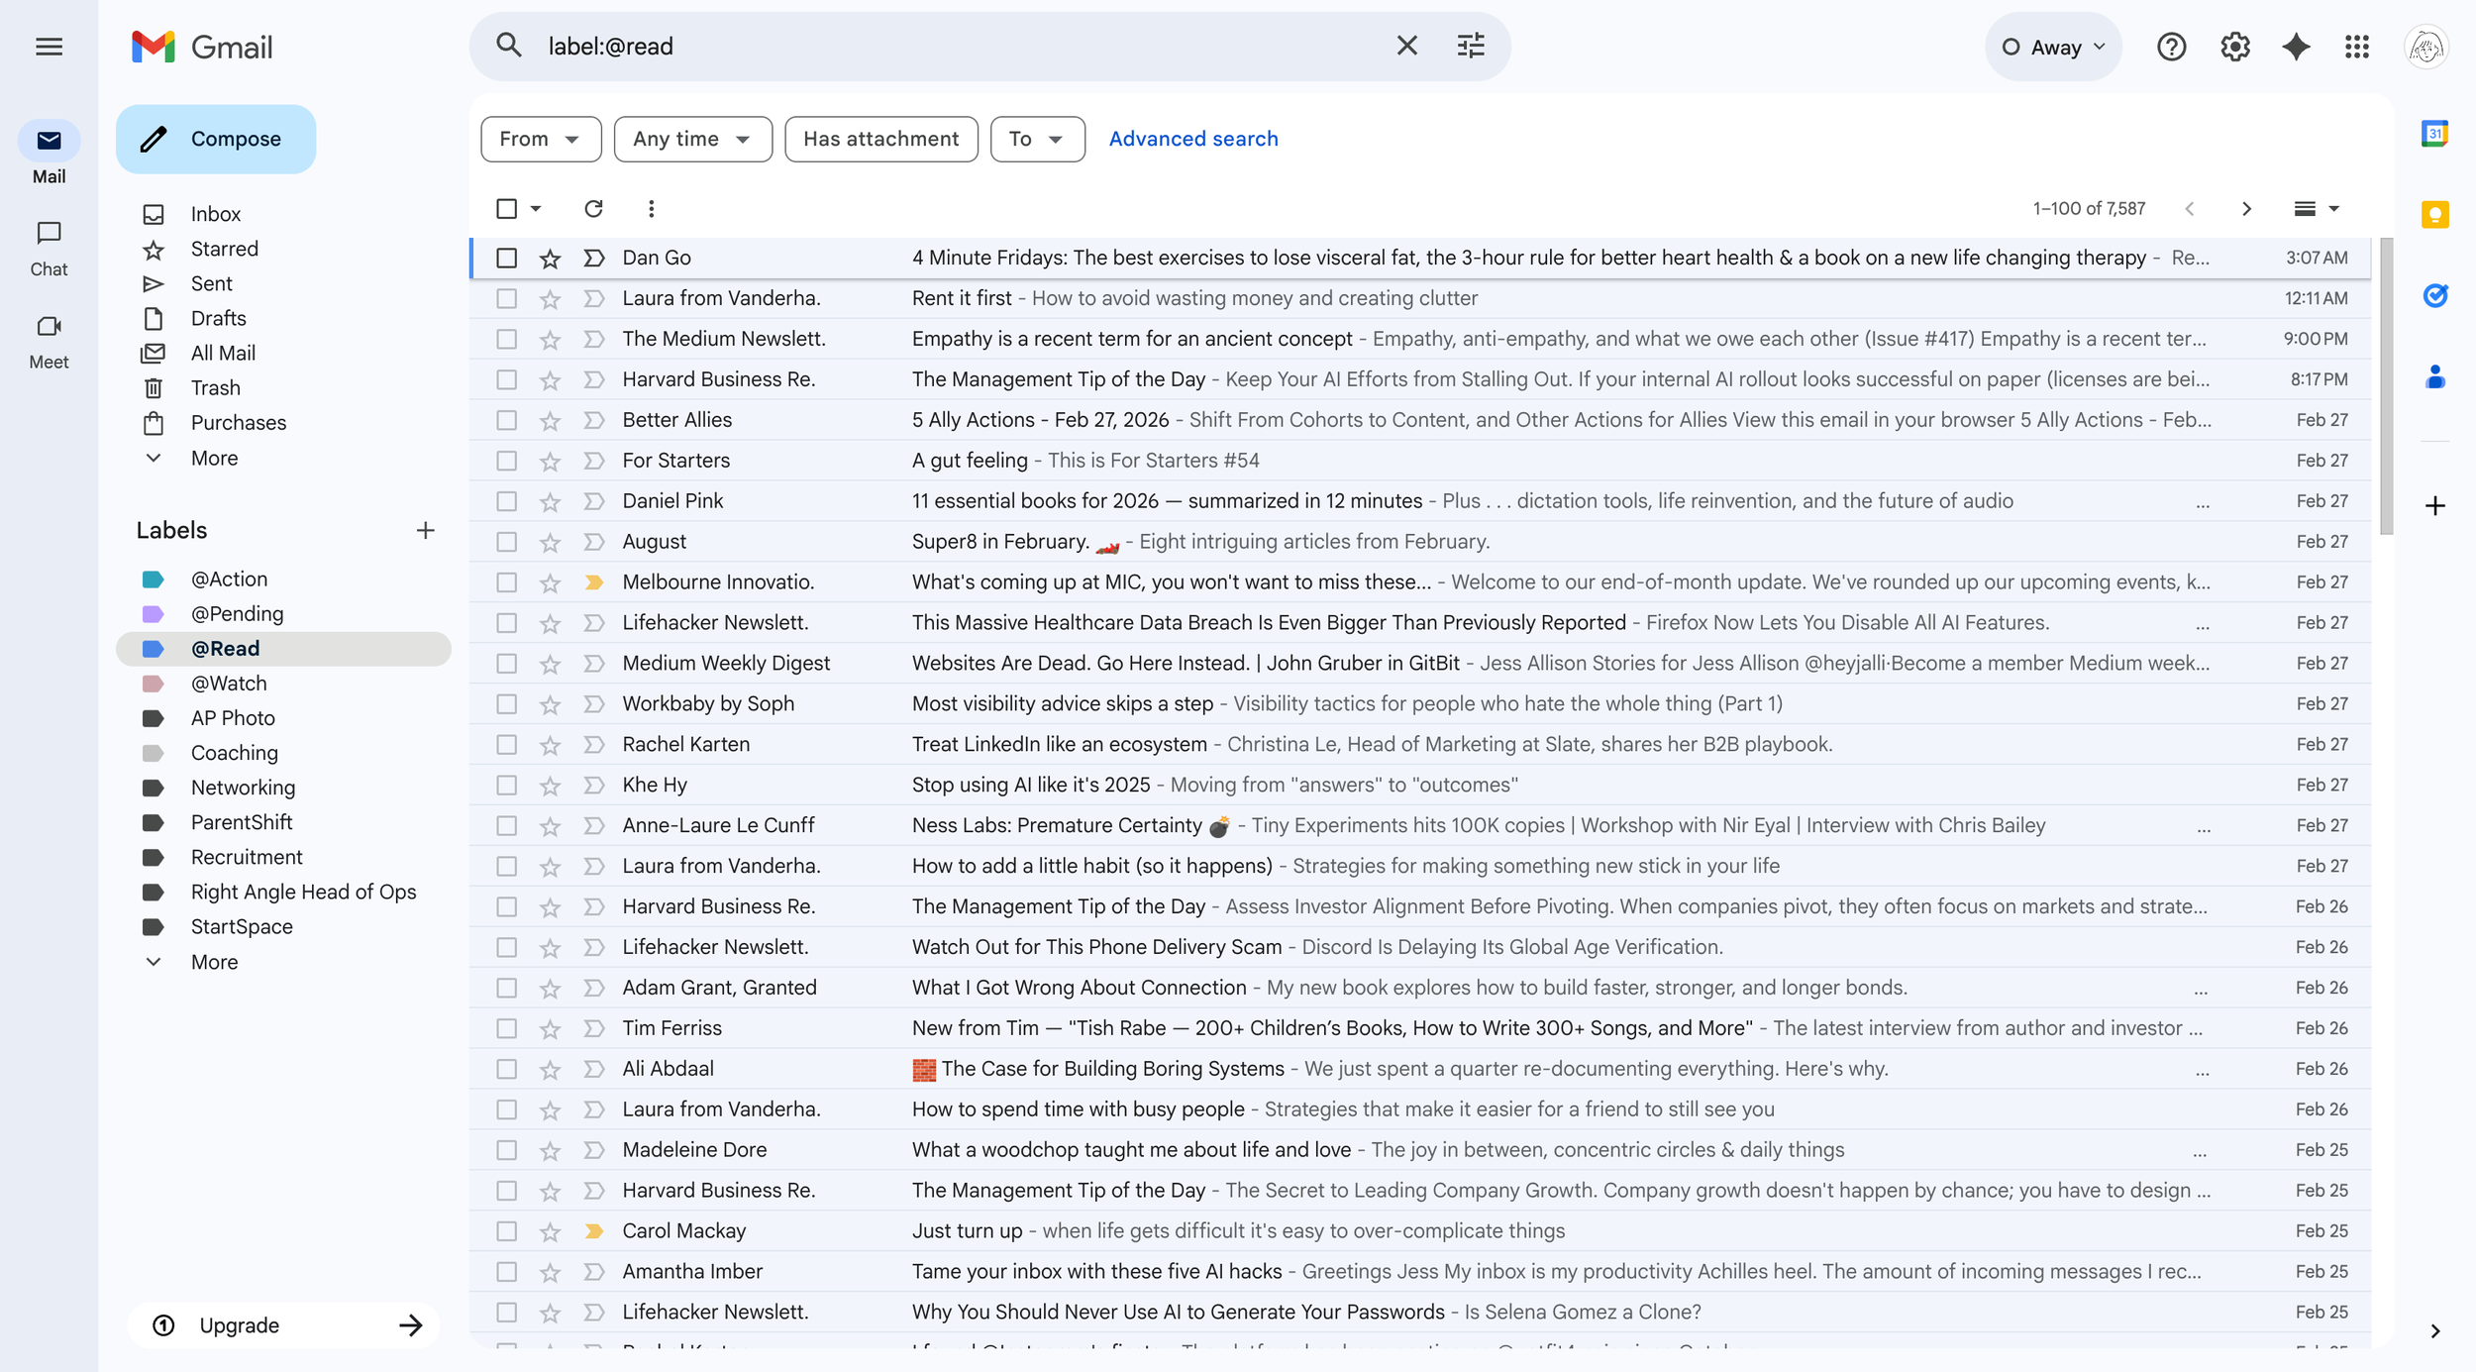Viewport: 2476px width, 1372px height.
Task: Open Google Tasks in the side panel
Action: [2435, 294]
